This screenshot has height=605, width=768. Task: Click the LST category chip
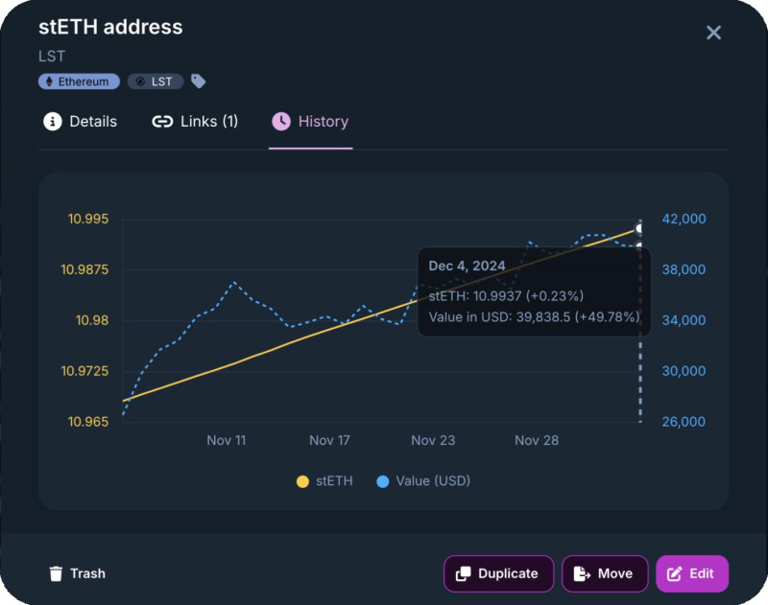click(156, 81)
